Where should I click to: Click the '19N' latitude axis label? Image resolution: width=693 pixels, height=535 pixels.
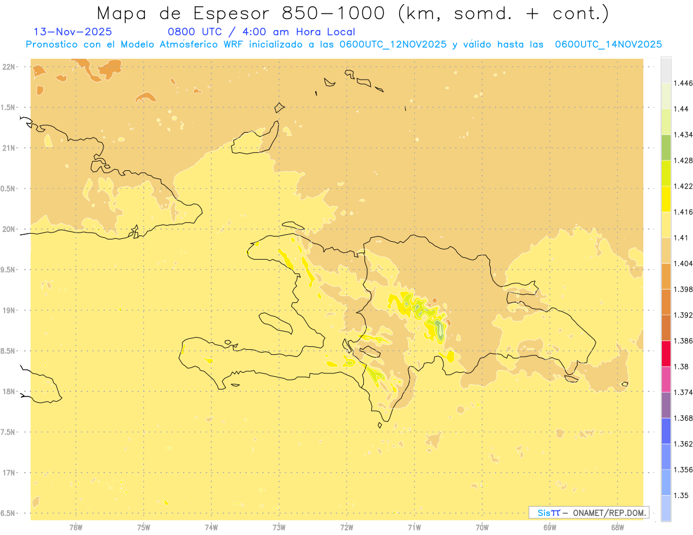tap(9, 310)
